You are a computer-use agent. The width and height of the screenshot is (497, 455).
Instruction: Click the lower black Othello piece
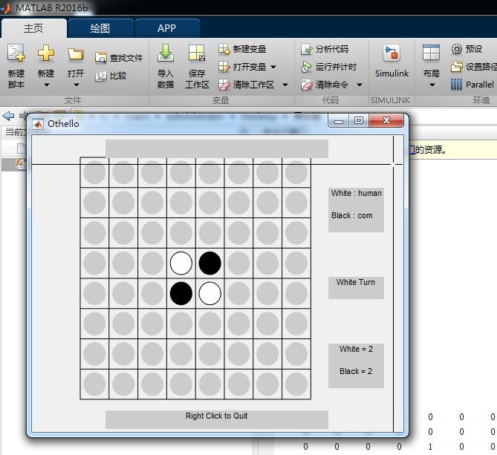click(181, 293)
